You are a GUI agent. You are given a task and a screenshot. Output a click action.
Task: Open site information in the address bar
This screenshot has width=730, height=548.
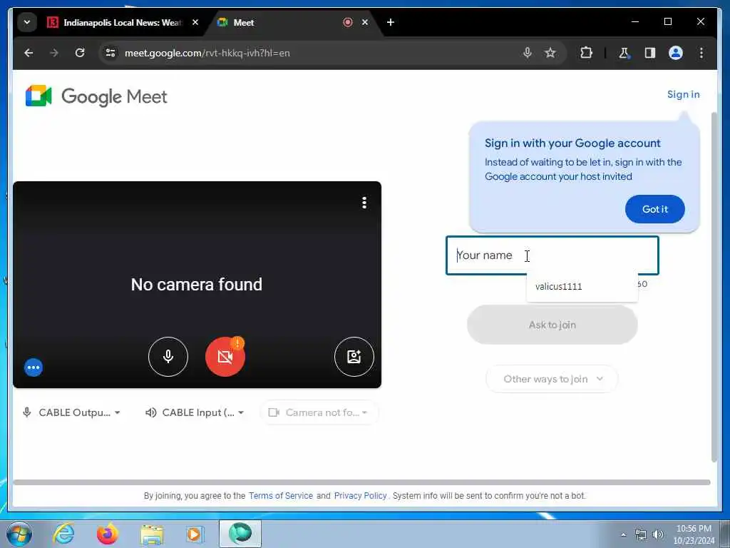pos(110,53)
